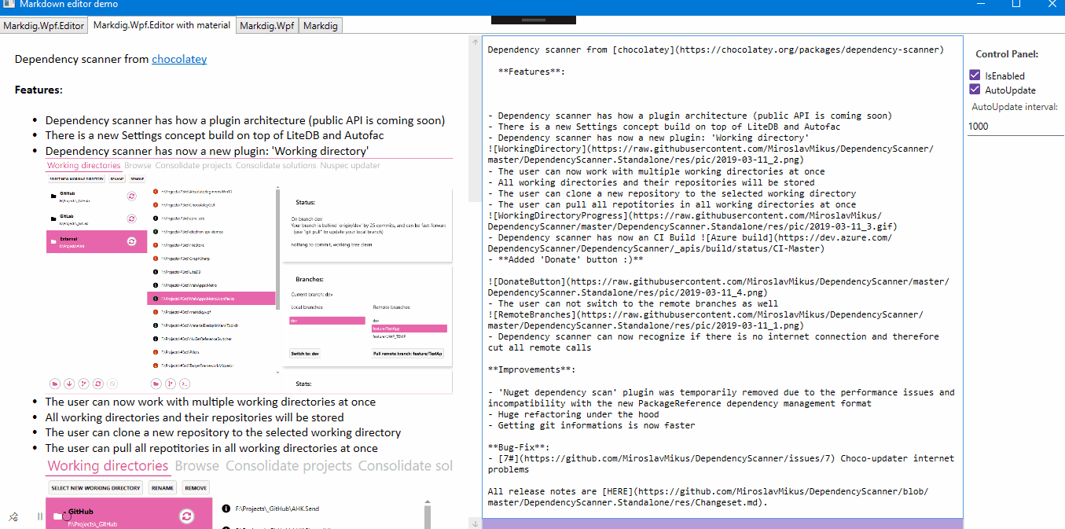The image size is (1065, 529).
Task: Click the bullet about plugin architecture in the preview
Action: (x=245, y=120)
